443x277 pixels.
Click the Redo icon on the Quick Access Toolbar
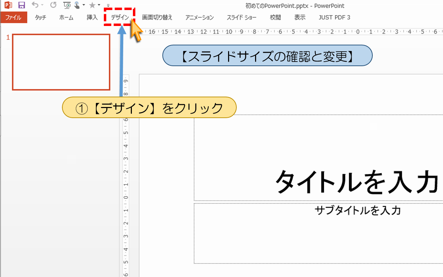click(x=53, y=5)
